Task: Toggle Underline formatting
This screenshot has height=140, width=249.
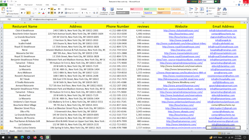Action: click(28, 13)
